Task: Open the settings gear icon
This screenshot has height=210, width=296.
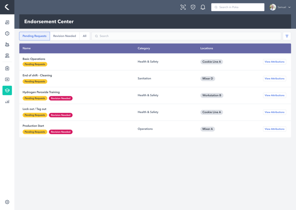Action: 7,202
